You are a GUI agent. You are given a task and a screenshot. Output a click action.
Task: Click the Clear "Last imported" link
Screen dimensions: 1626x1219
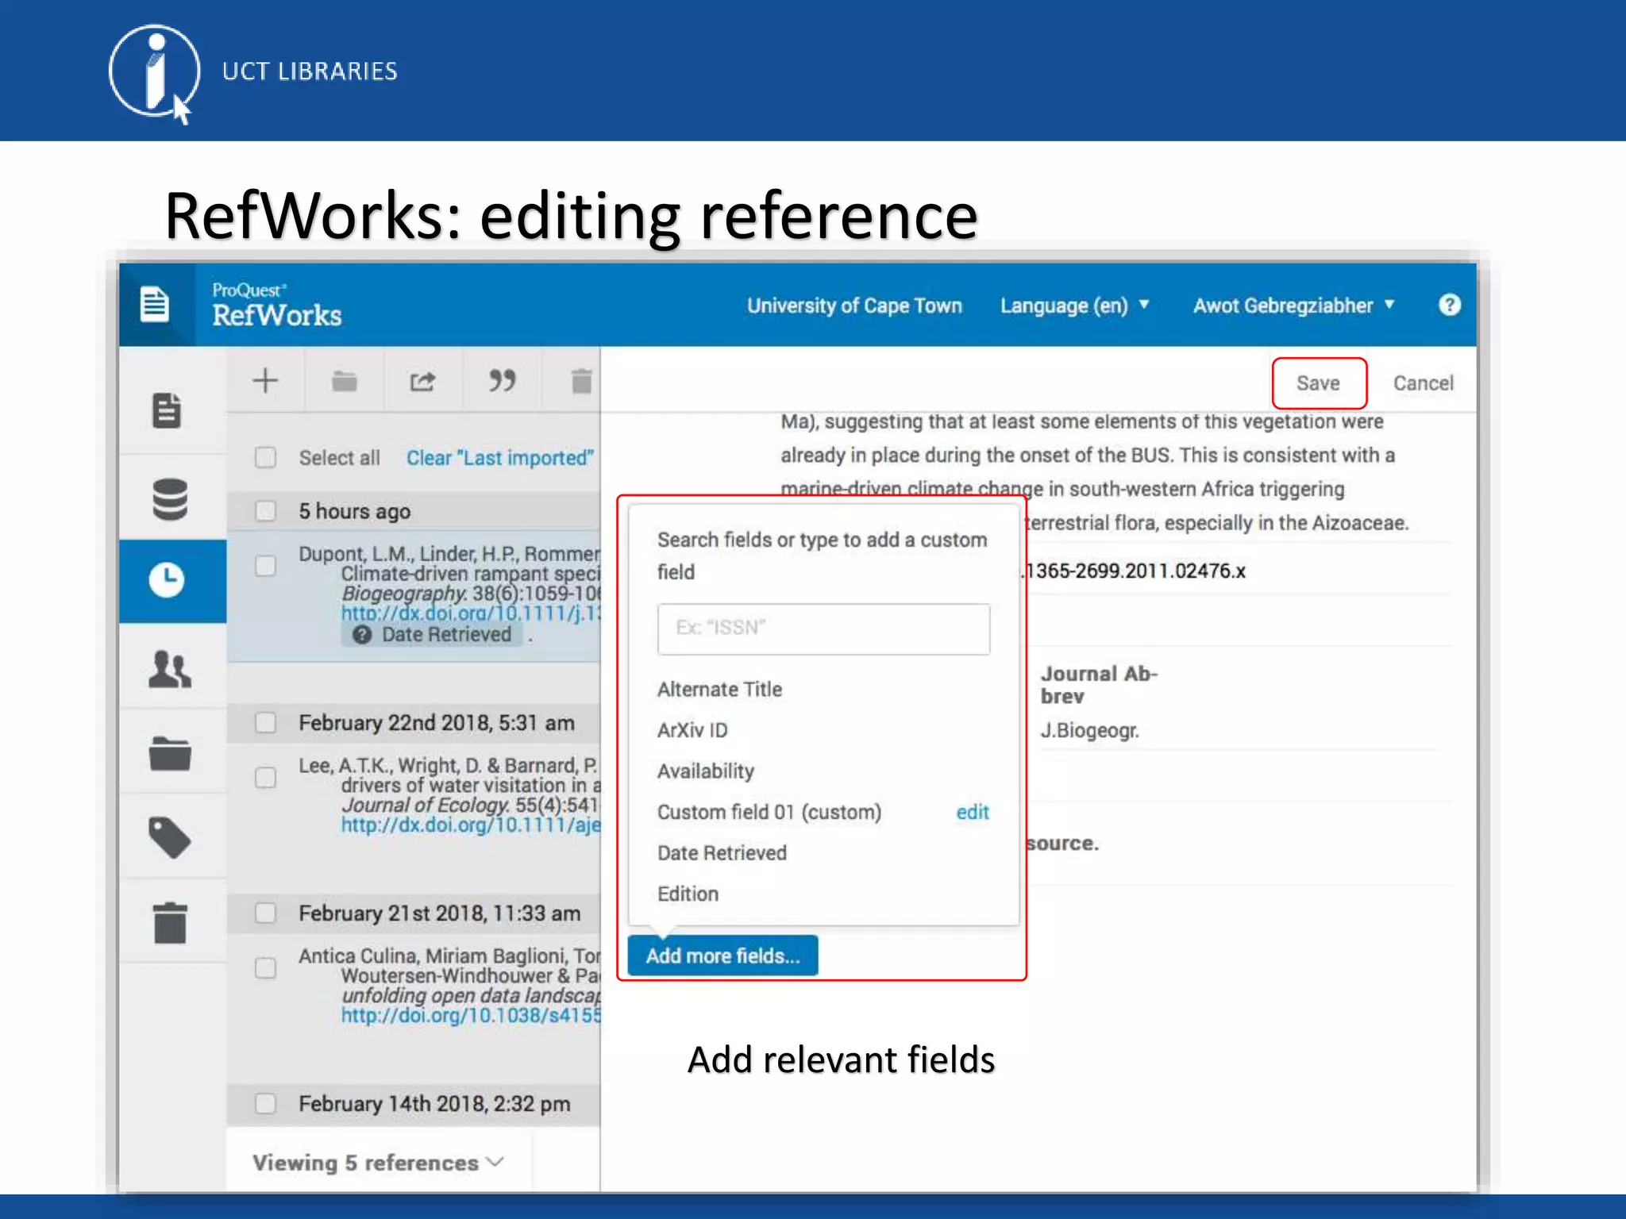(499, 458)
